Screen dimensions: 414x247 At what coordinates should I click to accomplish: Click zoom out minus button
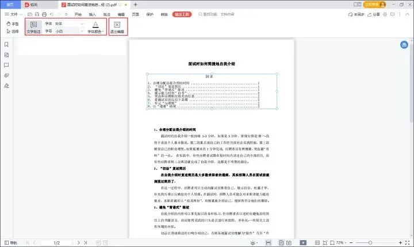point(351,242)
